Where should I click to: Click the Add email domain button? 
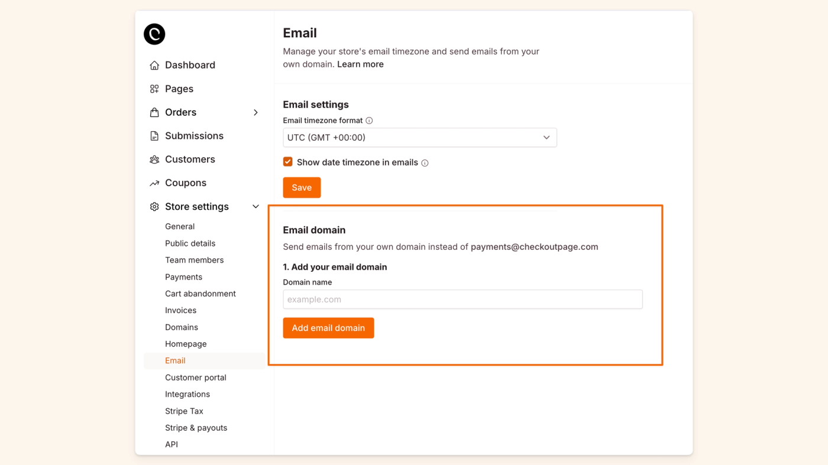328,328
